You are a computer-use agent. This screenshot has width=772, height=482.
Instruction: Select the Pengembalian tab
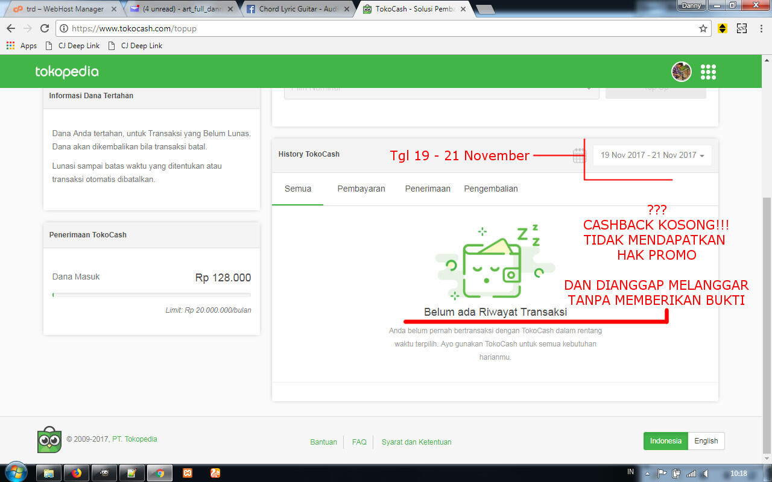point(491,189)
